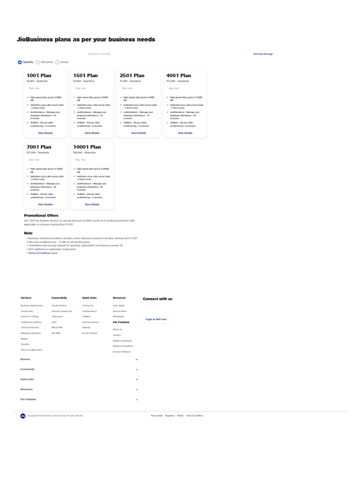Viewport: 362px width, 482px height.
Task: Open the Reliance Industries footer link
Action: [122, 341]
